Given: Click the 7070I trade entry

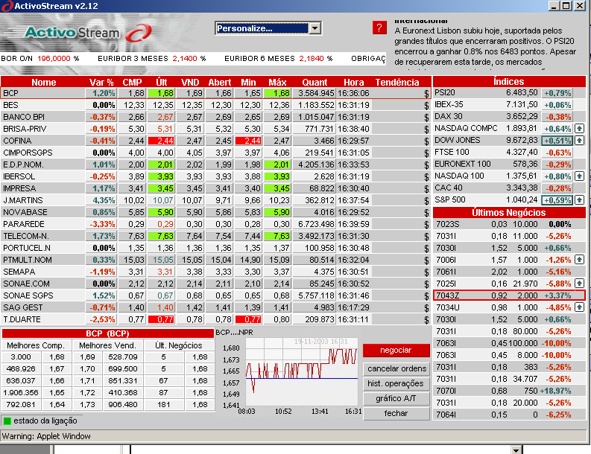Looking at the screenshot, I should [x=509, y=391].
